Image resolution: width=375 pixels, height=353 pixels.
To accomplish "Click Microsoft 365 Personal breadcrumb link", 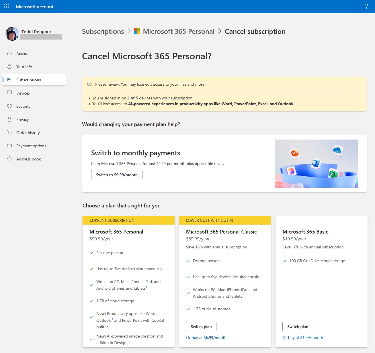I will coord(179,31).
